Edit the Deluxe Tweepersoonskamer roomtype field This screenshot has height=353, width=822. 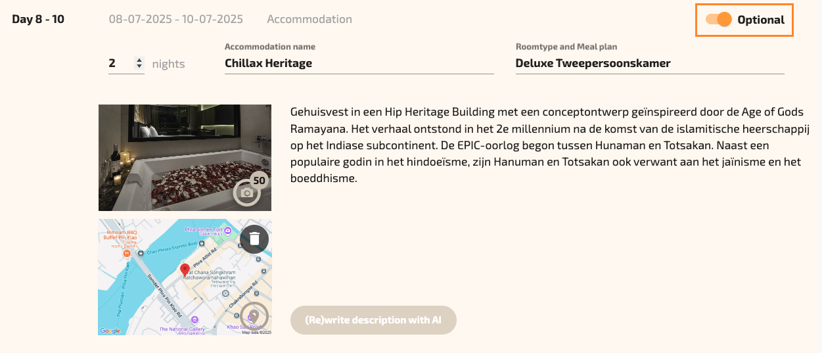650,64
